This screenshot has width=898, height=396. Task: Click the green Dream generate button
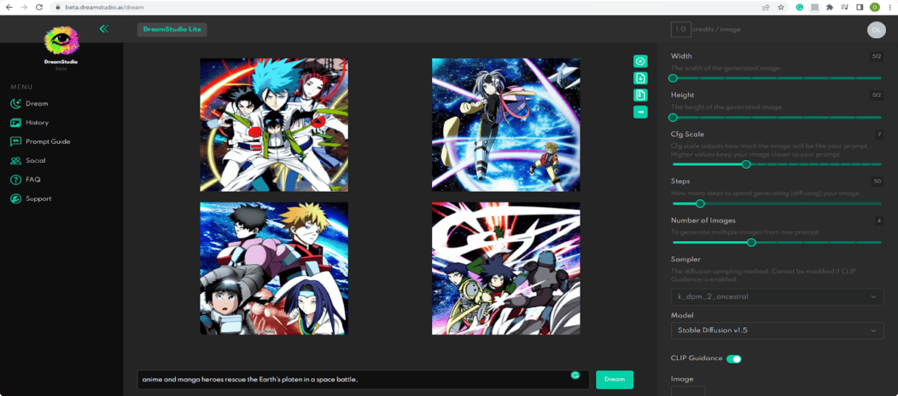click(x=615, y=380)
